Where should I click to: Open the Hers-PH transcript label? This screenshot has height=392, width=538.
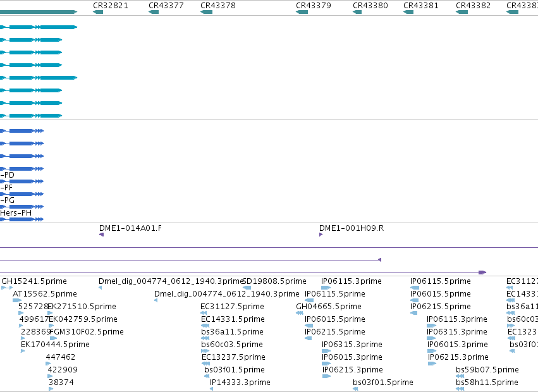16,213
